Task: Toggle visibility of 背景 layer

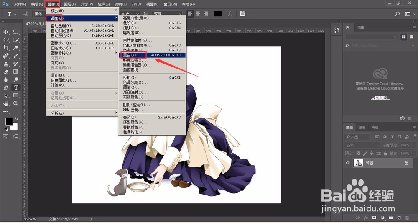Action: click(348, 163)
